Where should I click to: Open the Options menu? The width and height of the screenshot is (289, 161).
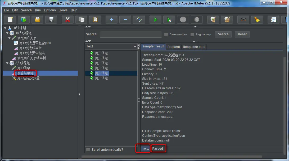pyautogui.click(x=50, y=10)
